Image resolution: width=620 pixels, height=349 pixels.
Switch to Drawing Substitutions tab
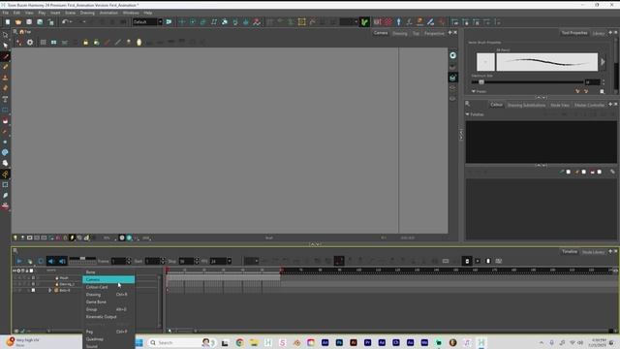526,106
